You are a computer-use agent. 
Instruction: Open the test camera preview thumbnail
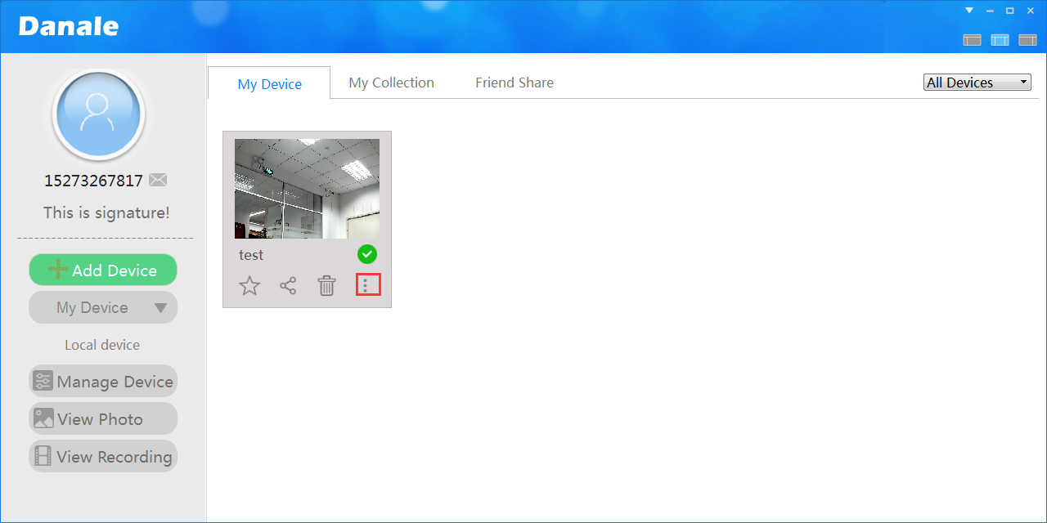coord(307,189)
